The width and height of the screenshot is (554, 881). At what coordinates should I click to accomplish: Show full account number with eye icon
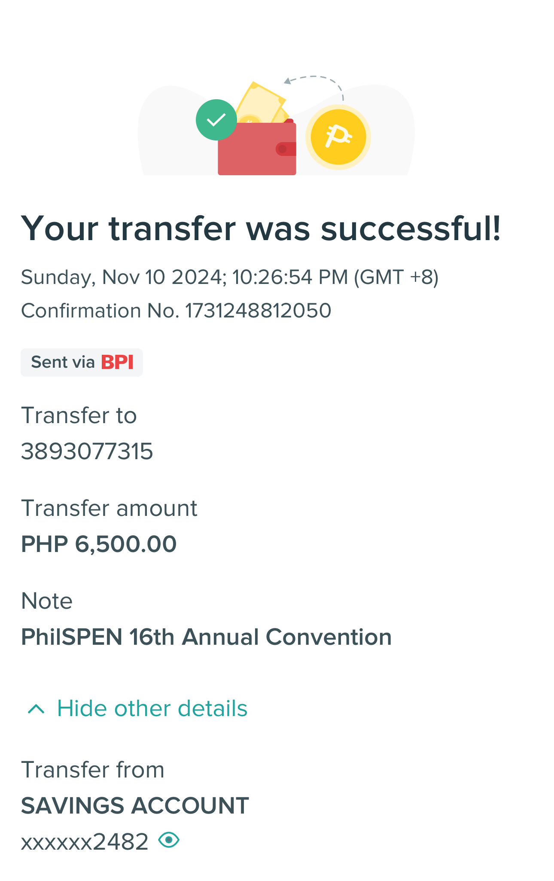pos(169,840)
